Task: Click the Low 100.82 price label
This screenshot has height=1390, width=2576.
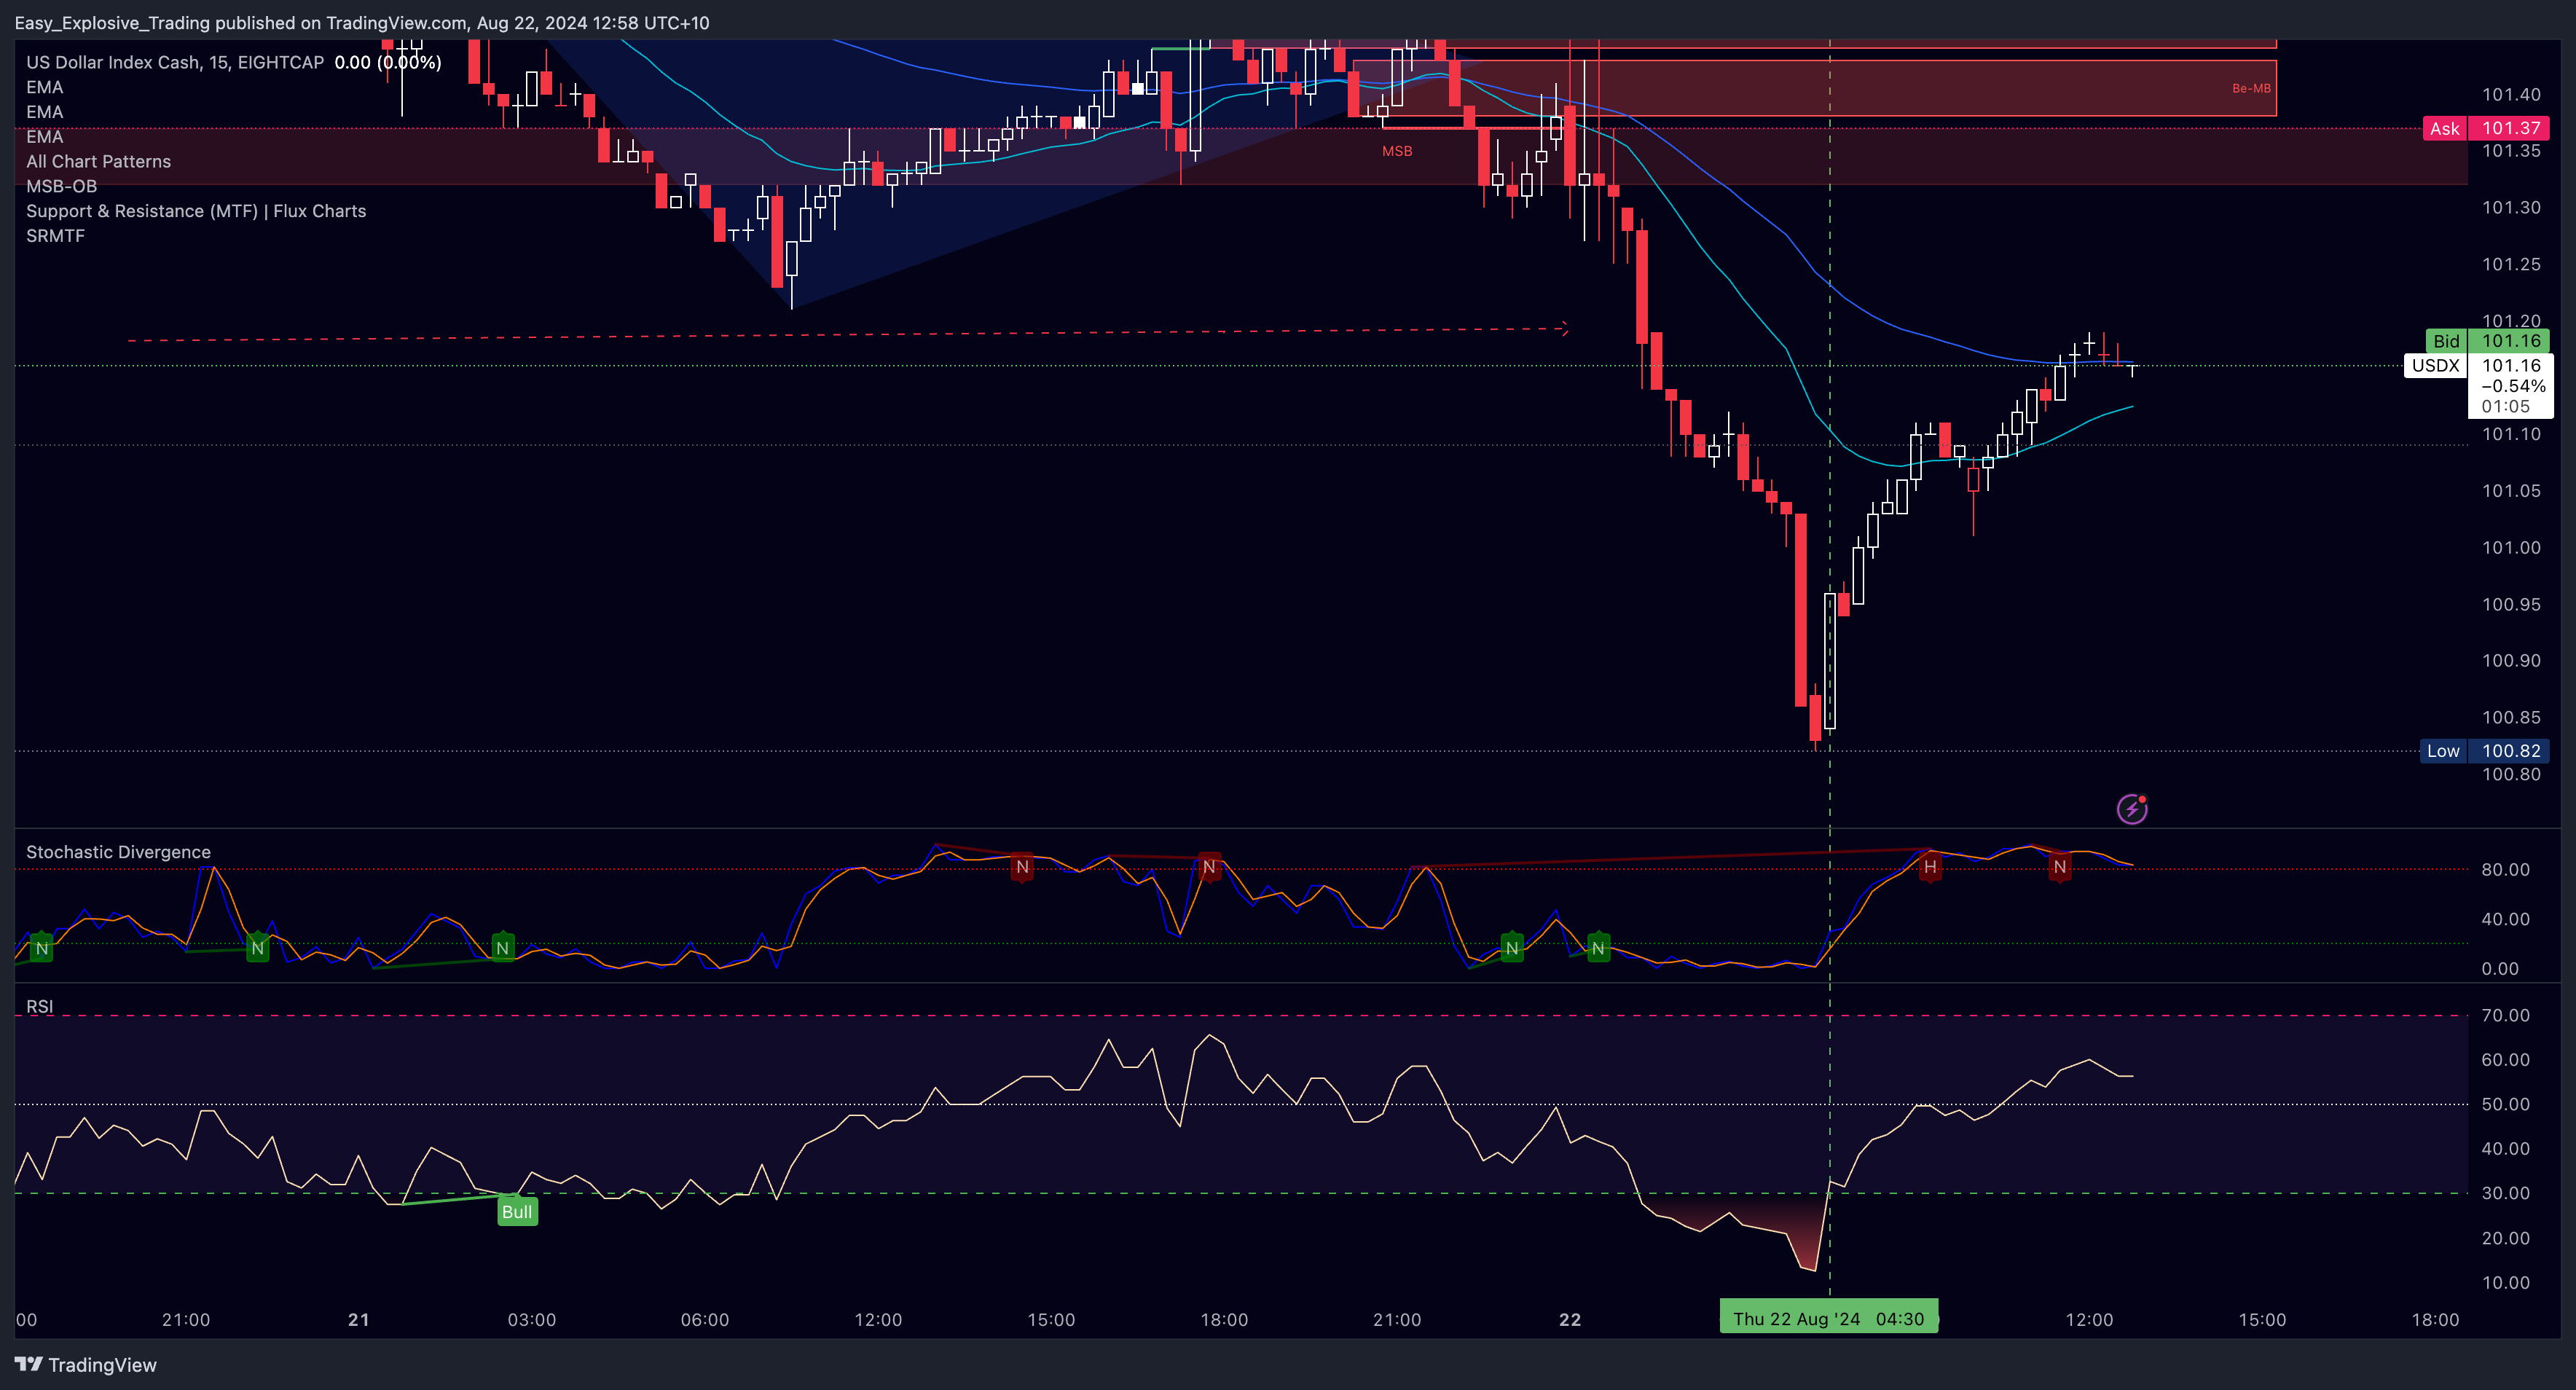Action: 2485,751
